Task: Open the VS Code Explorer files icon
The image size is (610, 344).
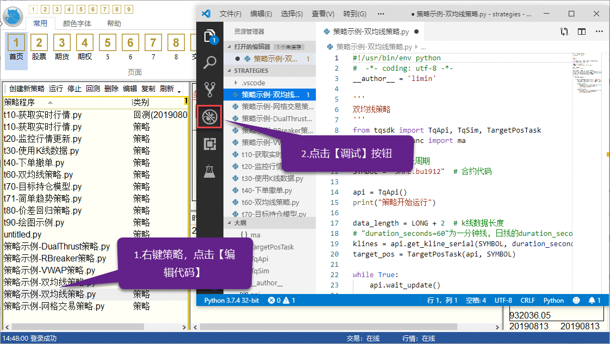Action: [210, 36]
